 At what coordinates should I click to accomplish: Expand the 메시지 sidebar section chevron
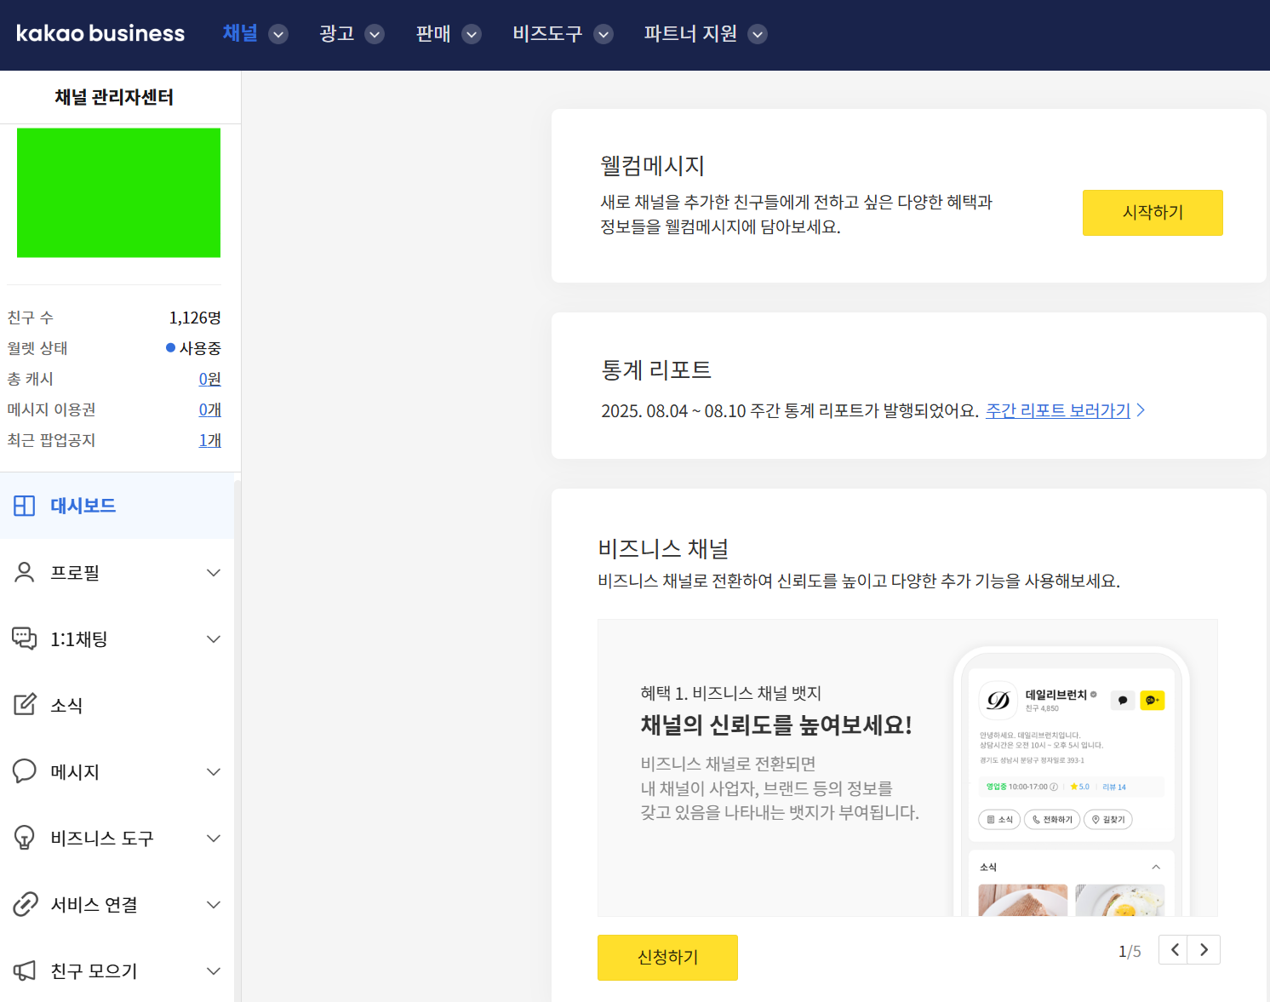(214, 772)
